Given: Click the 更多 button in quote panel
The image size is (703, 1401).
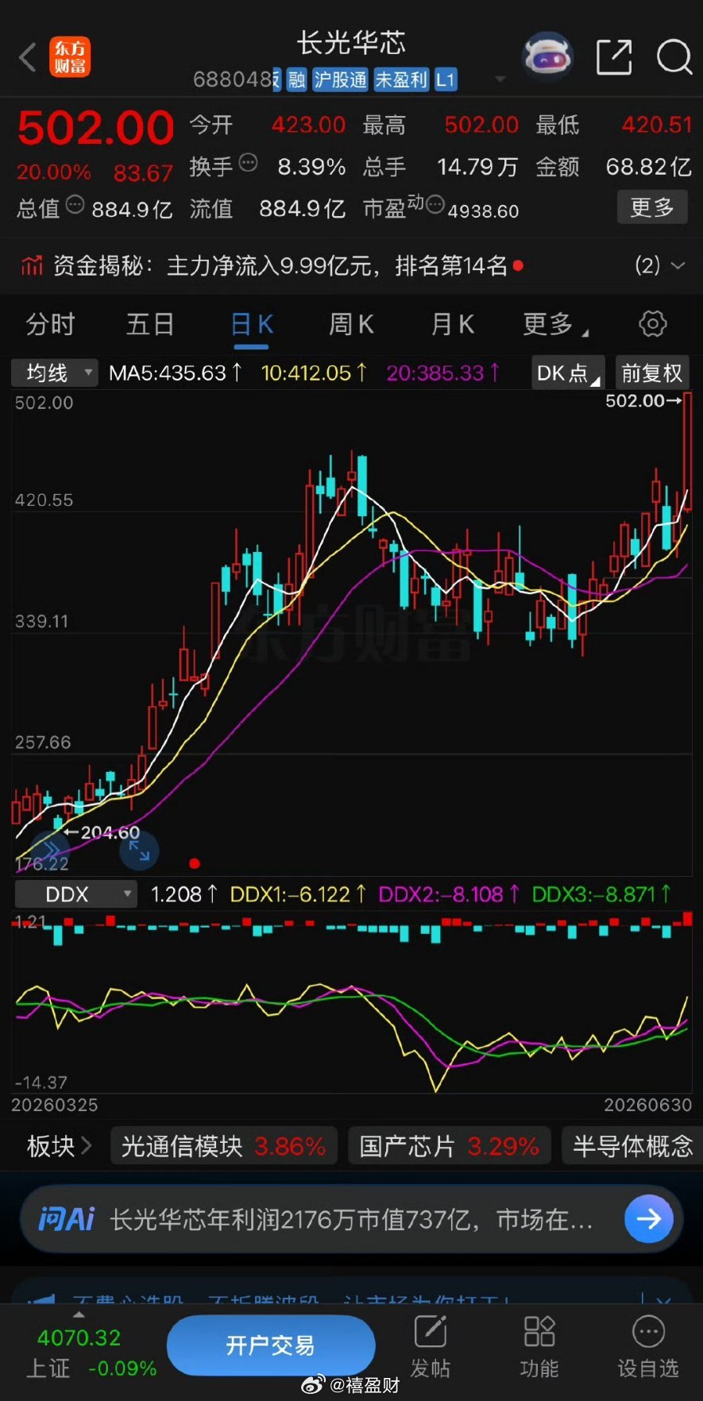Looking at the screenshot, I should 652,208.
